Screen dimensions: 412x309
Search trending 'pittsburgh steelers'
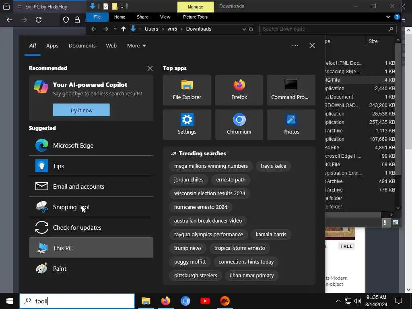pos(196,275)
